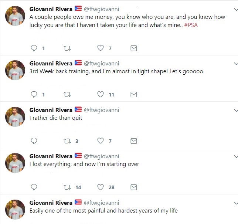Retweet the 'I rather die than quit' tweet
This screenshot has width=238, height=224.
click(67, 141)
